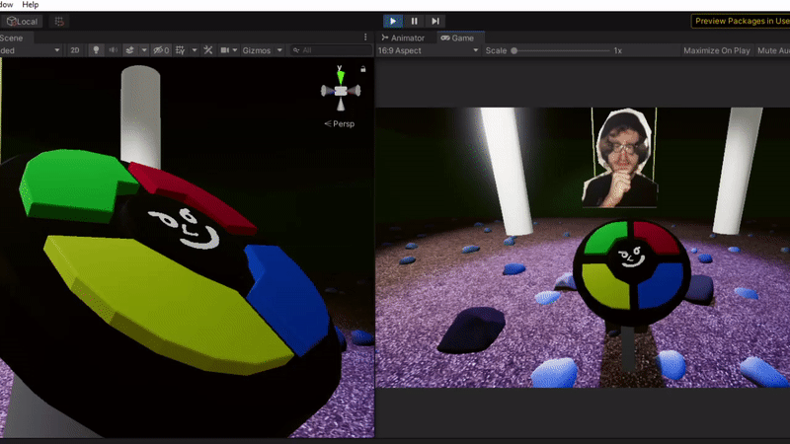
Task: Switch to the Animator tab
Action: click(x=403, y=37)
